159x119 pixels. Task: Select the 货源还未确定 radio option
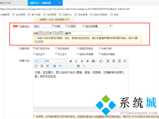point(100,54)
